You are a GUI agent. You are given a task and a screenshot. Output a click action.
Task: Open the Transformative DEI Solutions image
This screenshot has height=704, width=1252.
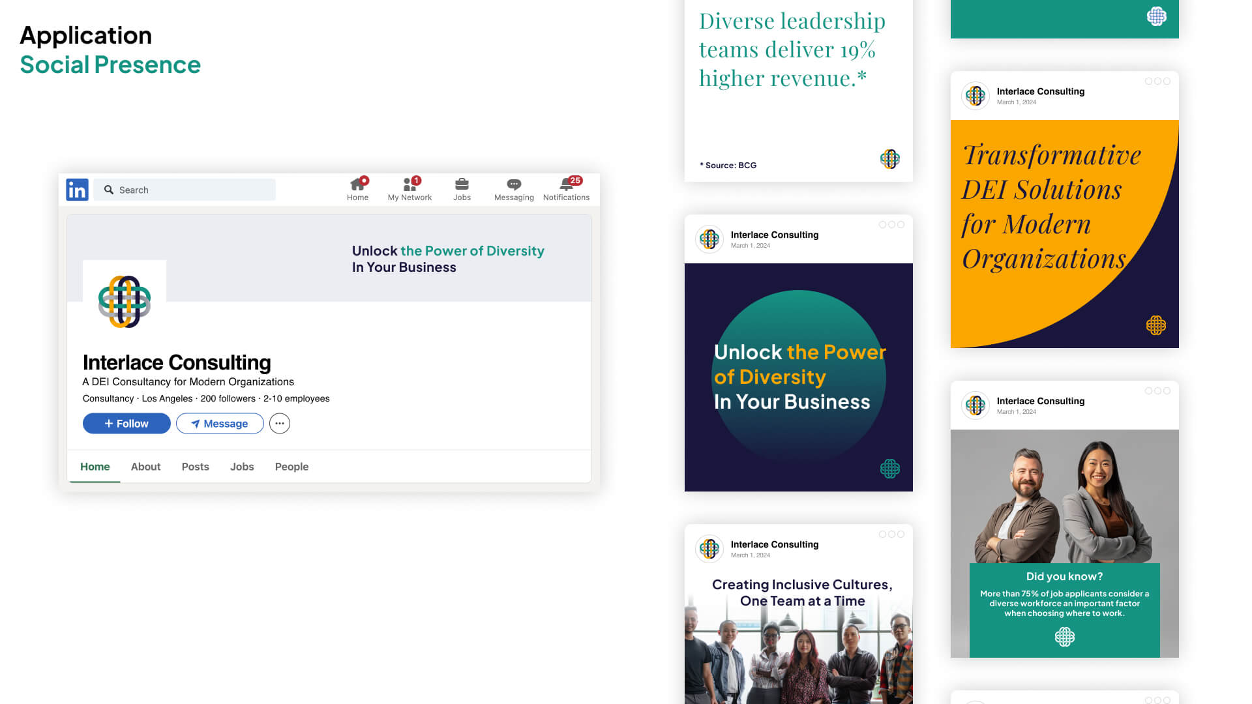coord(1065,234)
